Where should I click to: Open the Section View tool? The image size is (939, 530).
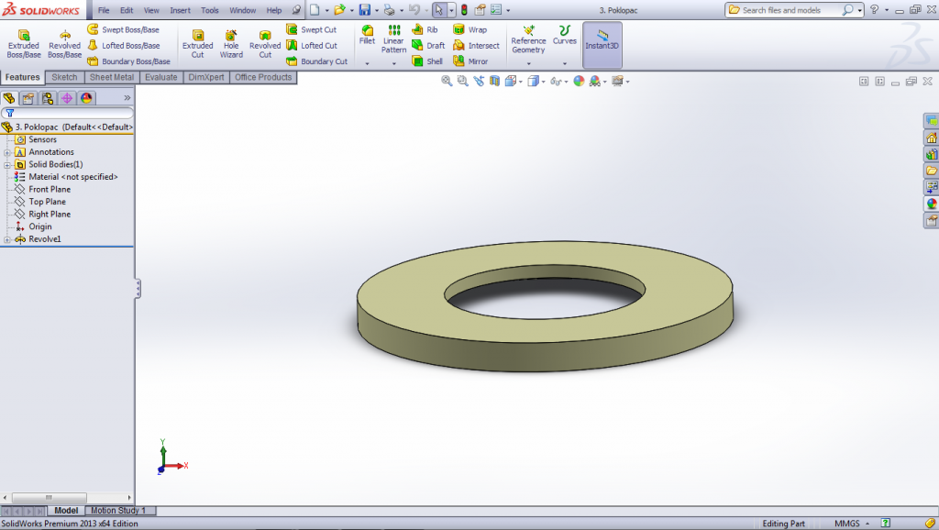[494, 81]
